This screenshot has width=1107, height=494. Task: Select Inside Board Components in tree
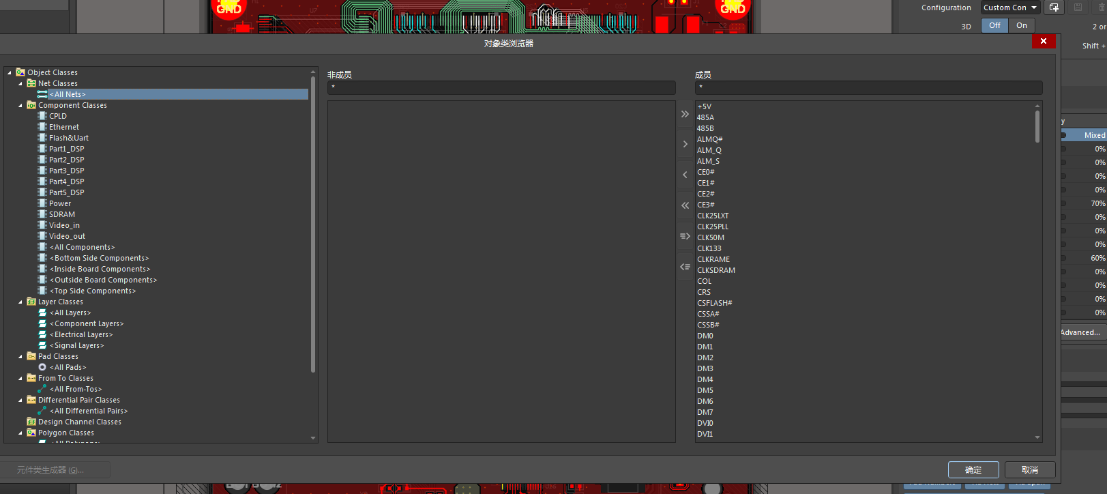point(100,269)
